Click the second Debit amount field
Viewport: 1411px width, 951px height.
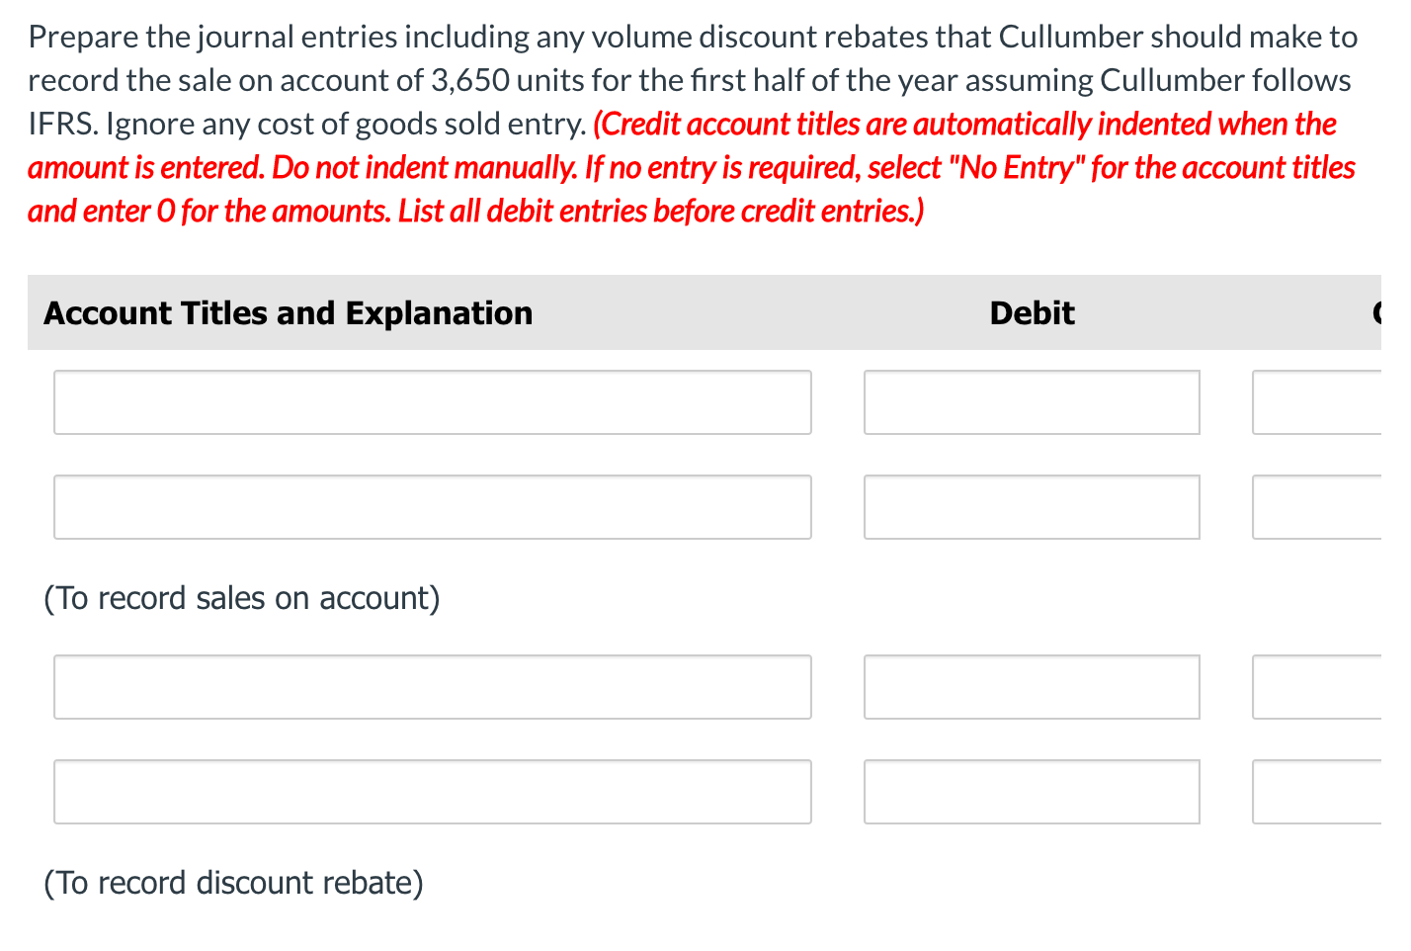1031,507
